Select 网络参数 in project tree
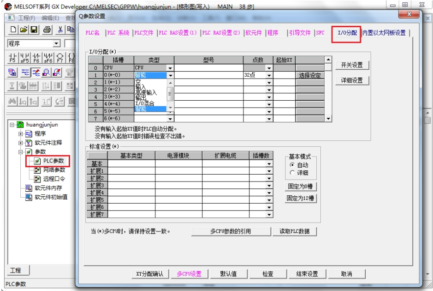Screen dimensions: 433x291 pyautogui.click(x=54, y=170)
